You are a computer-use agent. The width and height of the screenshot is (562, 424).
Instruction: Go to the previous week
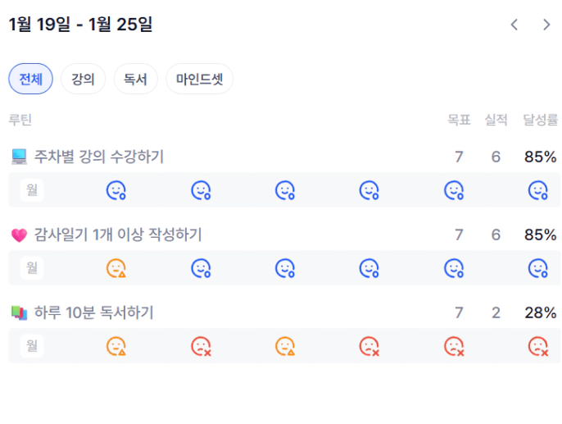(x=514, y=25)
